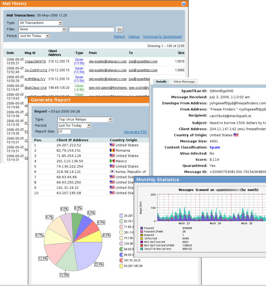The image size is (266, 286).
Task: Click the help icon in Mail History header
Action: pos(183,4)
